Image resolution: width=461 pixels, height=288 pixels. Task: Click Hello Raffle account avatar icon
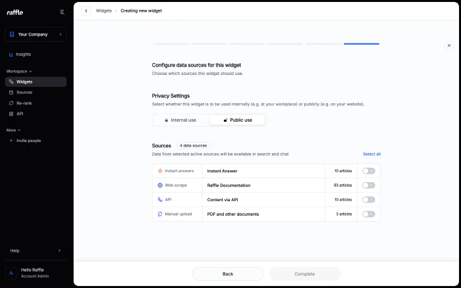tap(11, 273)
